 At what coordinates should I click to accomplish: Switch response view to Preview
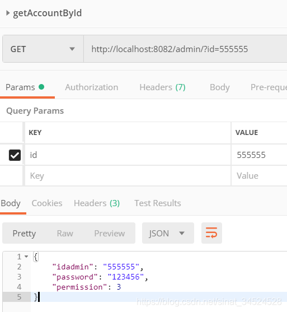point(110,234)
